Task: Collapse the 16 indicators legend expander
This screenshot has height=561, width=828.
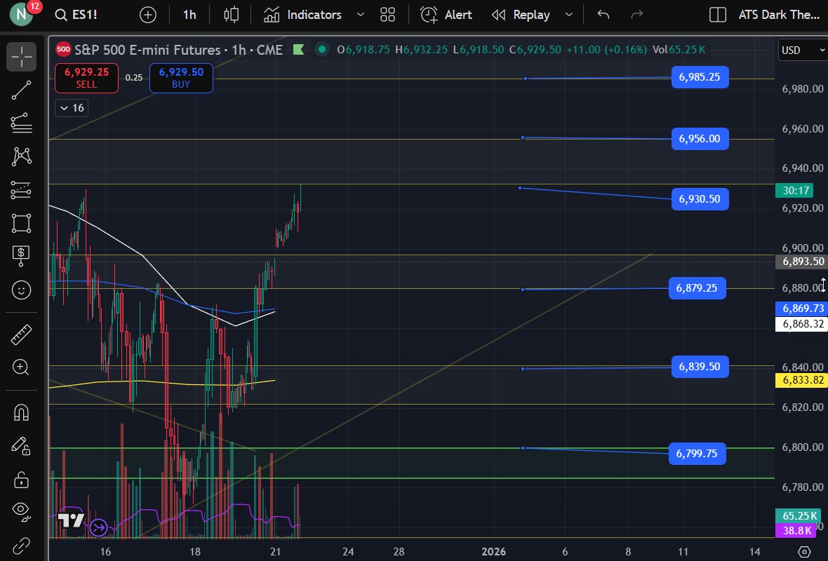Action: 72,108
